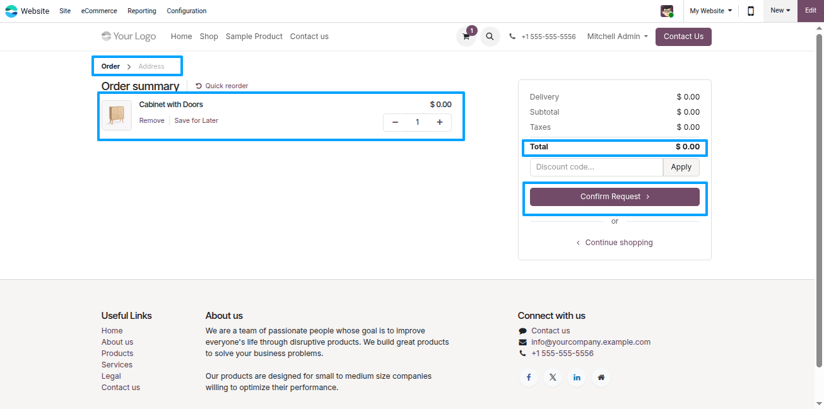This screenshot has height=409, width=824.
Task: Toggle mobile preview phone icon
Action: (x=751, y=11)
